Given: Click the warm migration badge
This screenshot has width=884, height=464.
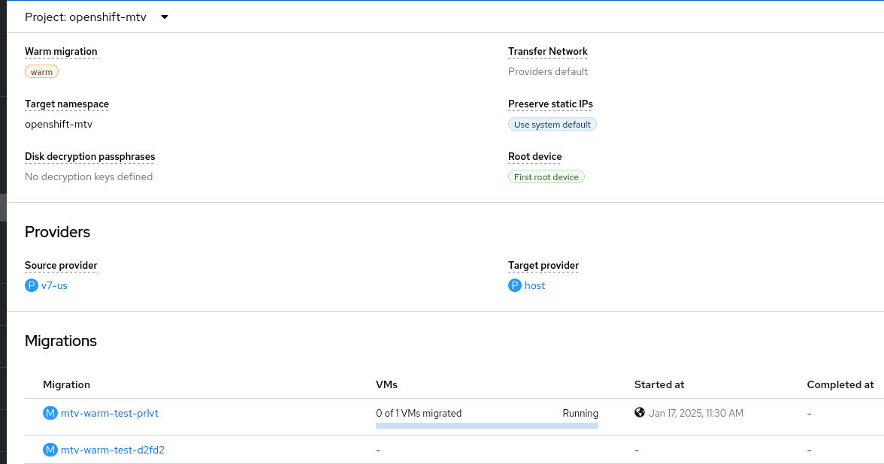Looking at the screenshot, I should coord(41,72).
